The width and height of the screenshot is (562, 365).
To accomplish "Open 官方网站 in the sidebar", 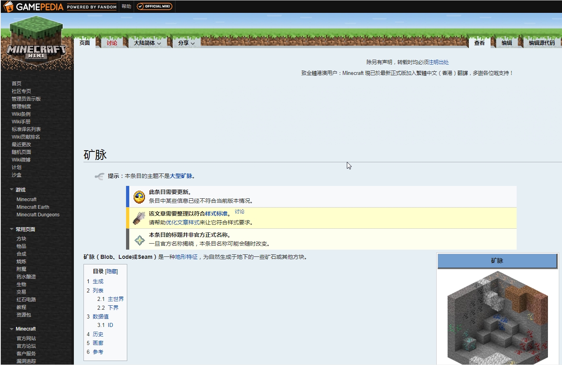I will [x=26, y=339].
